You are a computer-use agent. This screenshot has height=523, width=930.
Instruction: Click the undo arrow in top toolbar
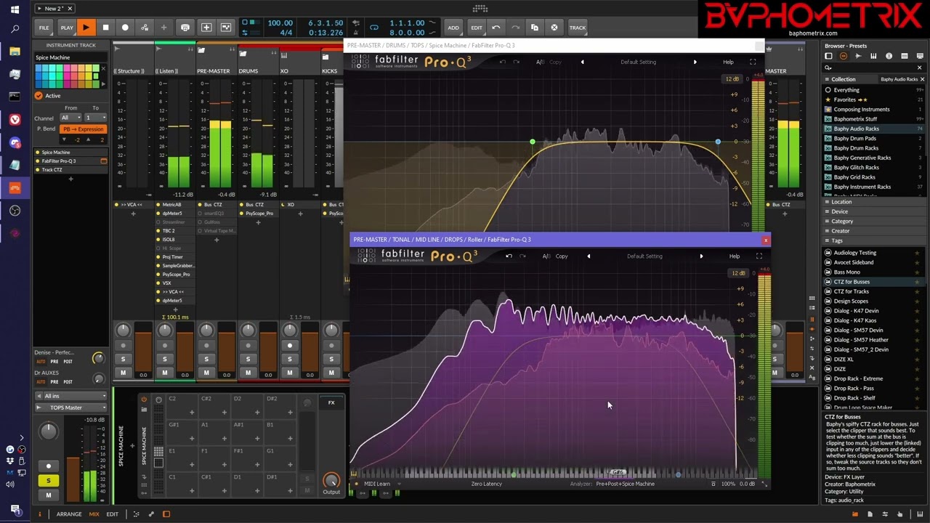coord(496,28)
